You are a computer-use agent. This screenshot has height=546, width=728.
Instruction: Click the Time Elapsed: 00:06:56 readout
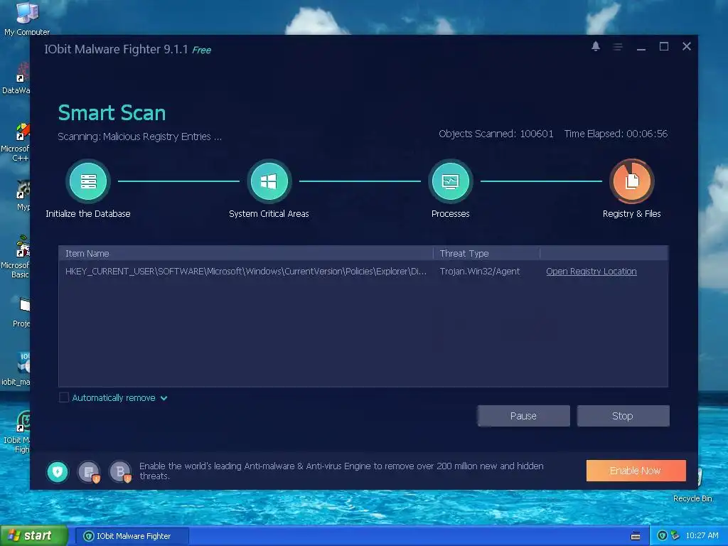[x=616, y=134]
